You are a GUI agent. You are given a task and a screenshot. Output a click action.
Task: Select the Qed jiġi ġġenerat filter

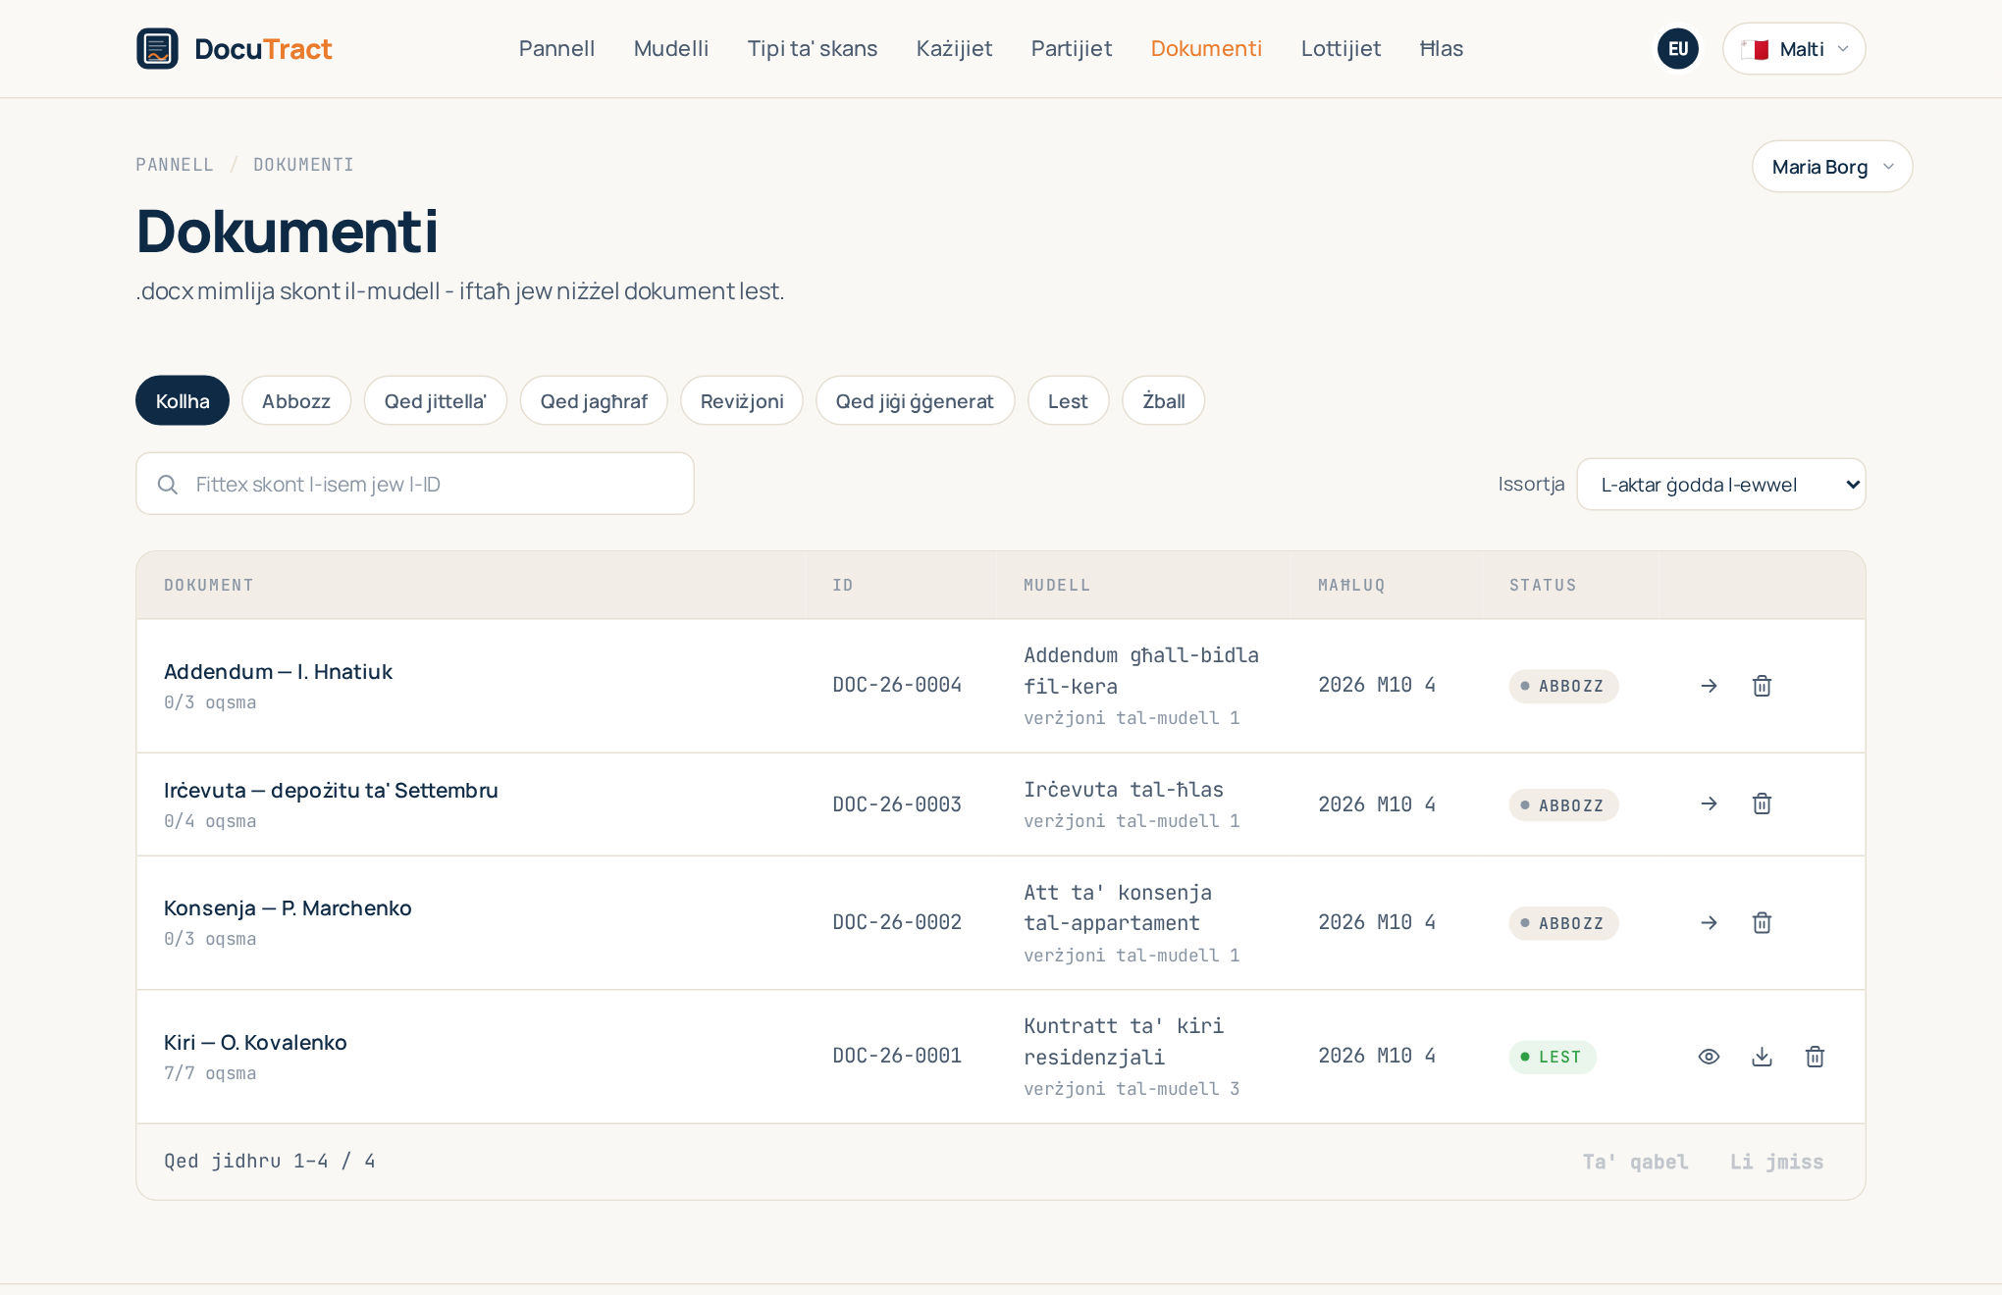[x=915, y=401]
